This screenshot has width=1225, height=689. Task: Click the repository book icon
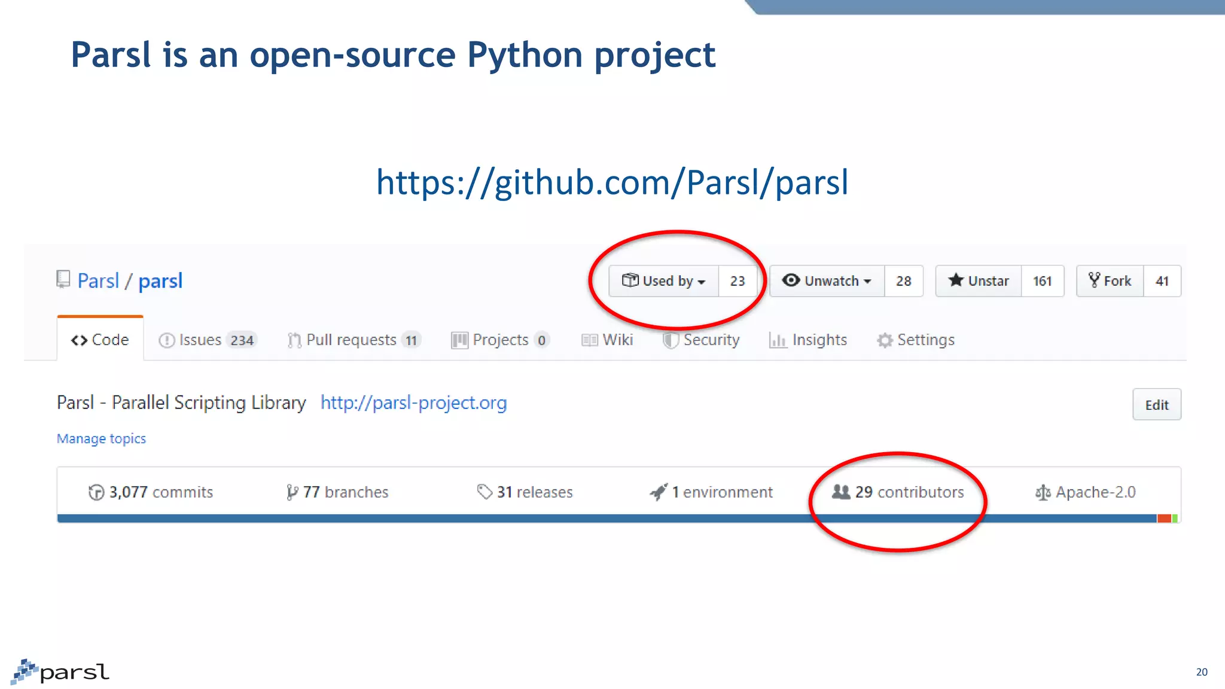(63, 279)
